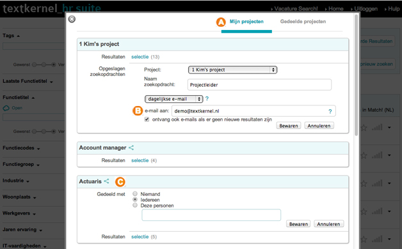This screenshot has width=402, height=249.
Task: Close the projects dialog with X icon
Action: click(x=72, y=19)
